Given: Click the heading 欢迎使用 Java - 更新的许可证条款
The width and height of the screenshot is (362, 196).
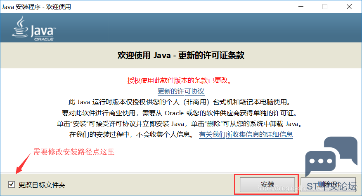Looking at the screenshot, I should coord(181,55).
